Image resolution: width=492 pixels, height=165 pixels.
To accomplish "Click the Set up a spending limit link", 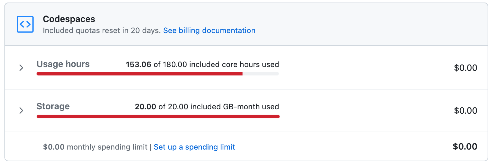I will [x=194, y=147].
